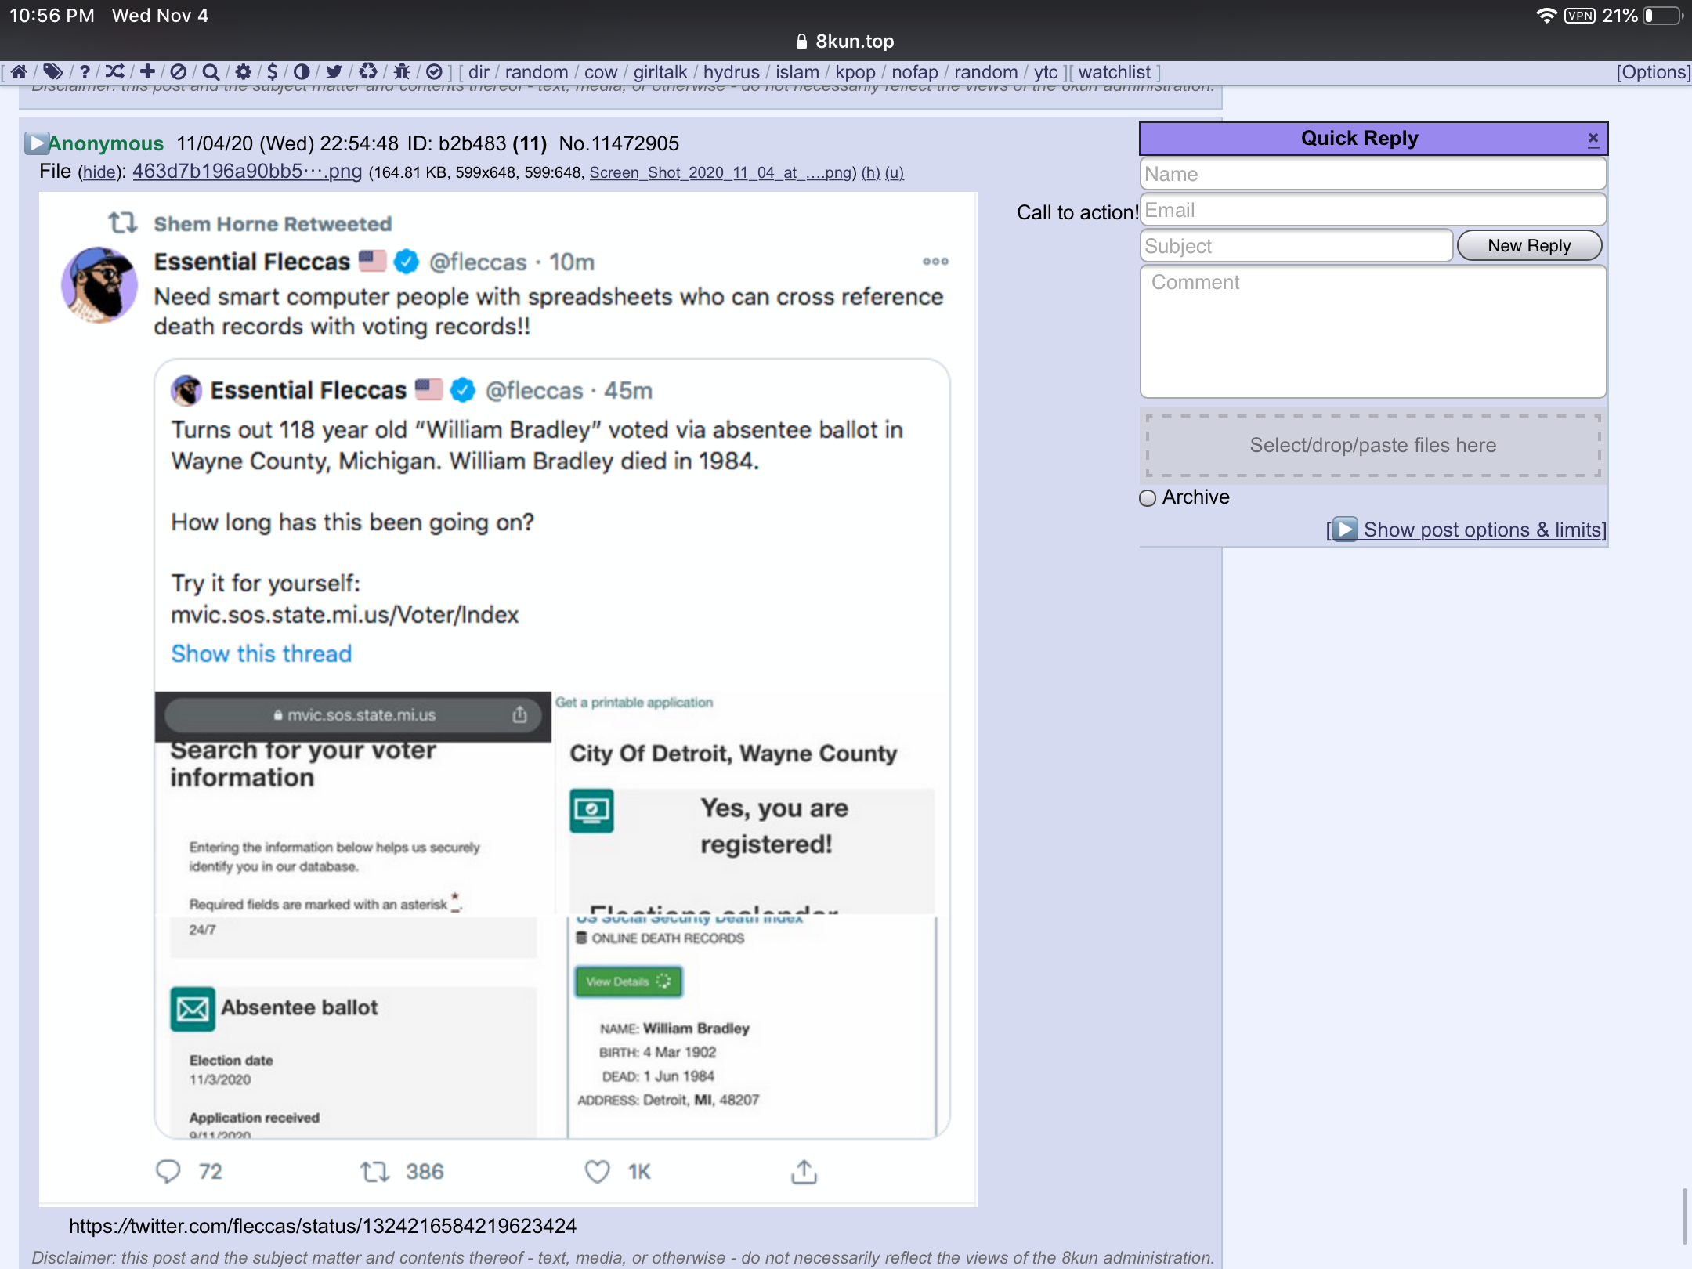
Task: Click the poster ID b2b483
Action: pos(472,143)
